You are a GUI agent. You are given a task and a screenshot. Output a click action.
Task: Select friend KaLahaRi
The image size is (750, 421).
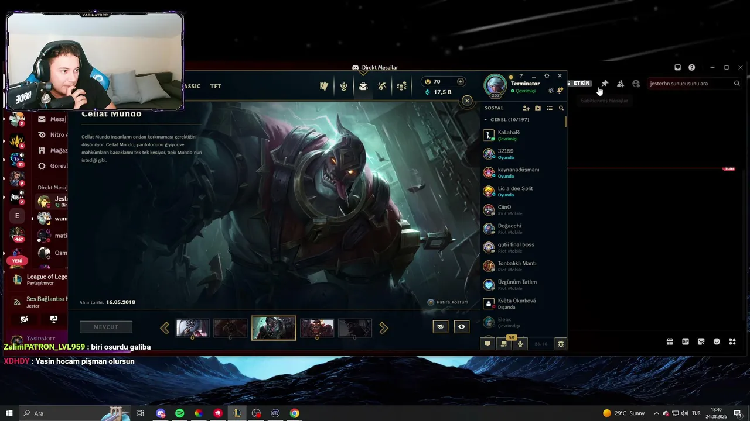(x=523, y=135)
